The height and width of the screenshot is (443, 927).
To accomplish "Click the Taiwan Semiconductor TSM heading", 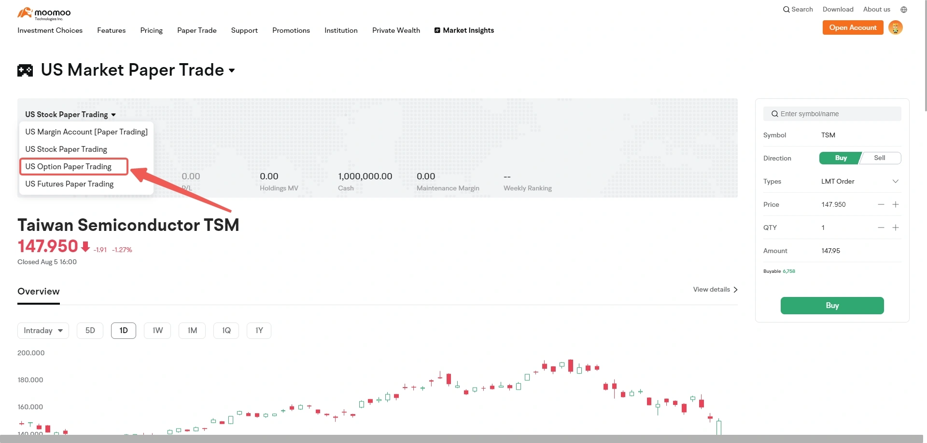I will [128, 225].
